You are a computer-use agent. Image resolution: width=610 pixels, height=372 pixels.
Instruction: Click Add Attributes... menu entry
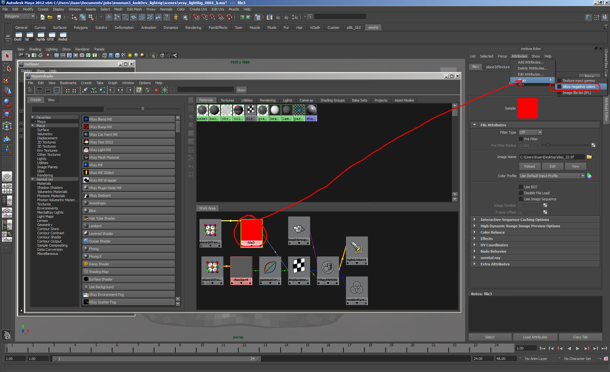point(531,62)
